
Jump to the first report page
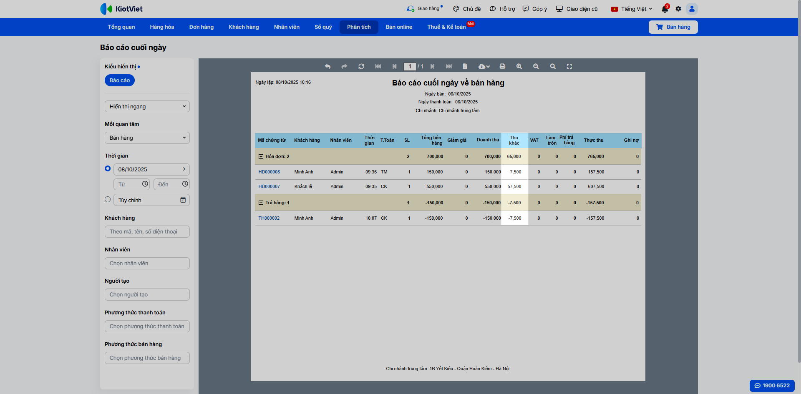[x=378, y=66]
